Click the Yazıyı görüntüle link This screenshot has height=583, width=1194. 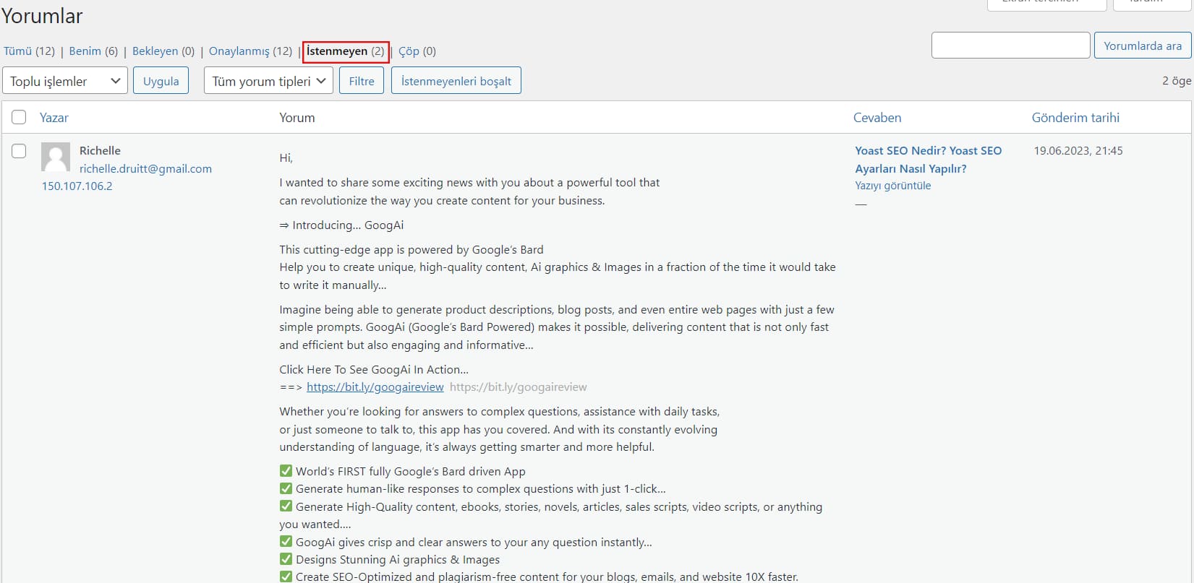[x=893, y=185]
